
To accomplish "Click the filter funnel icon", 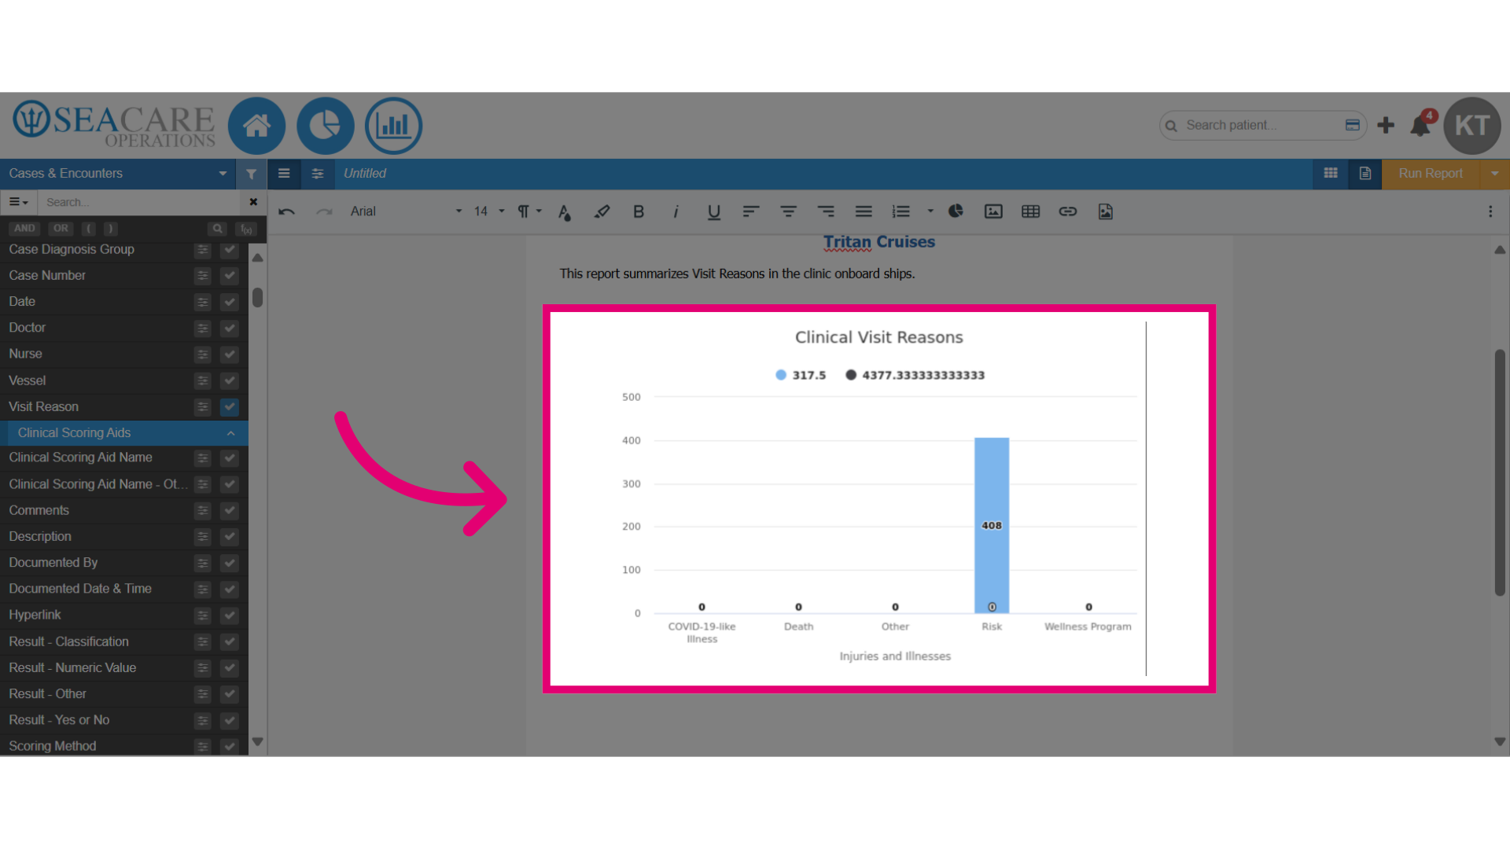I will [x=251, y=174].
